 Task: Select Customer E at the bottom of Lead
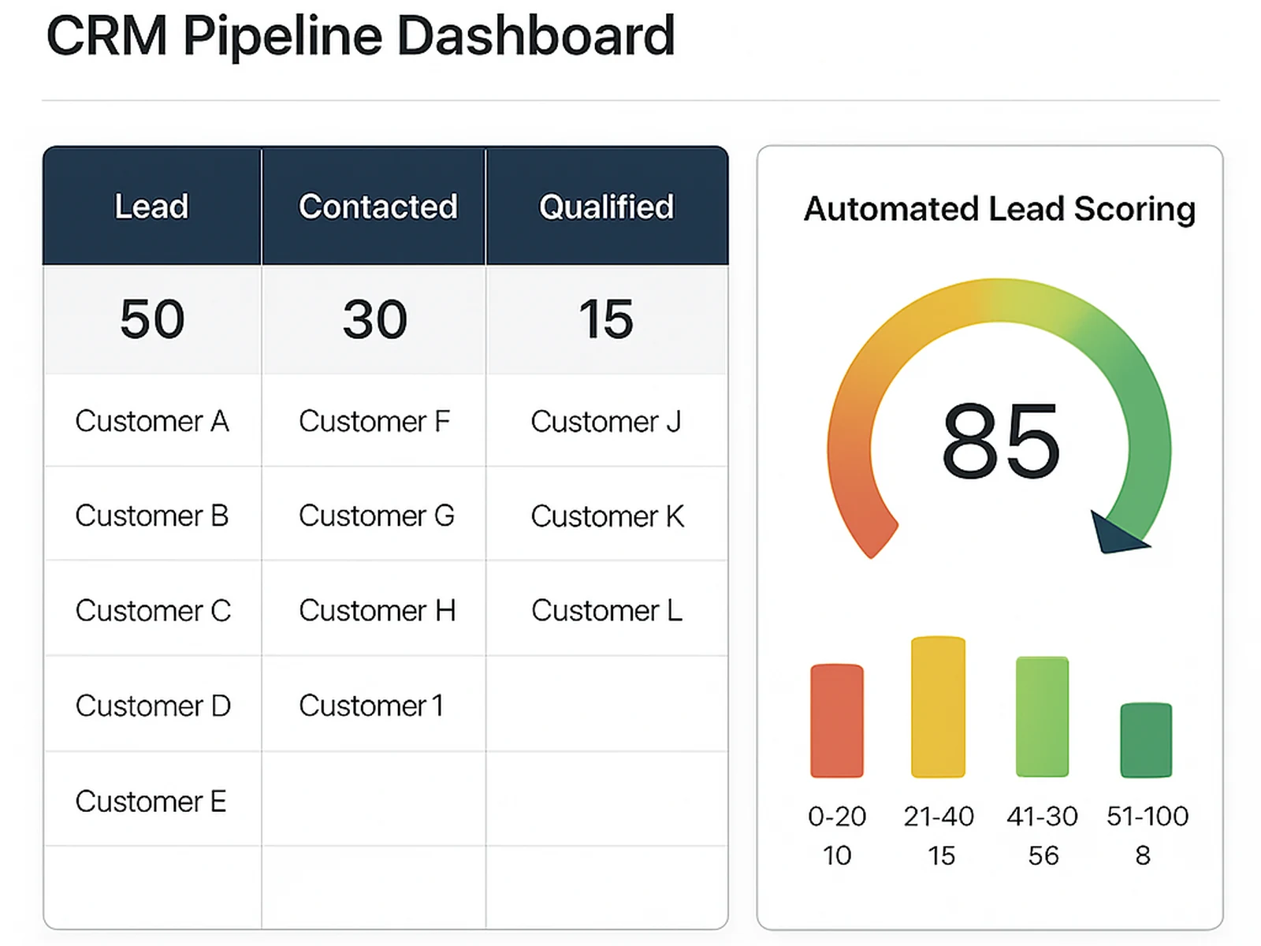coord(151,801)
